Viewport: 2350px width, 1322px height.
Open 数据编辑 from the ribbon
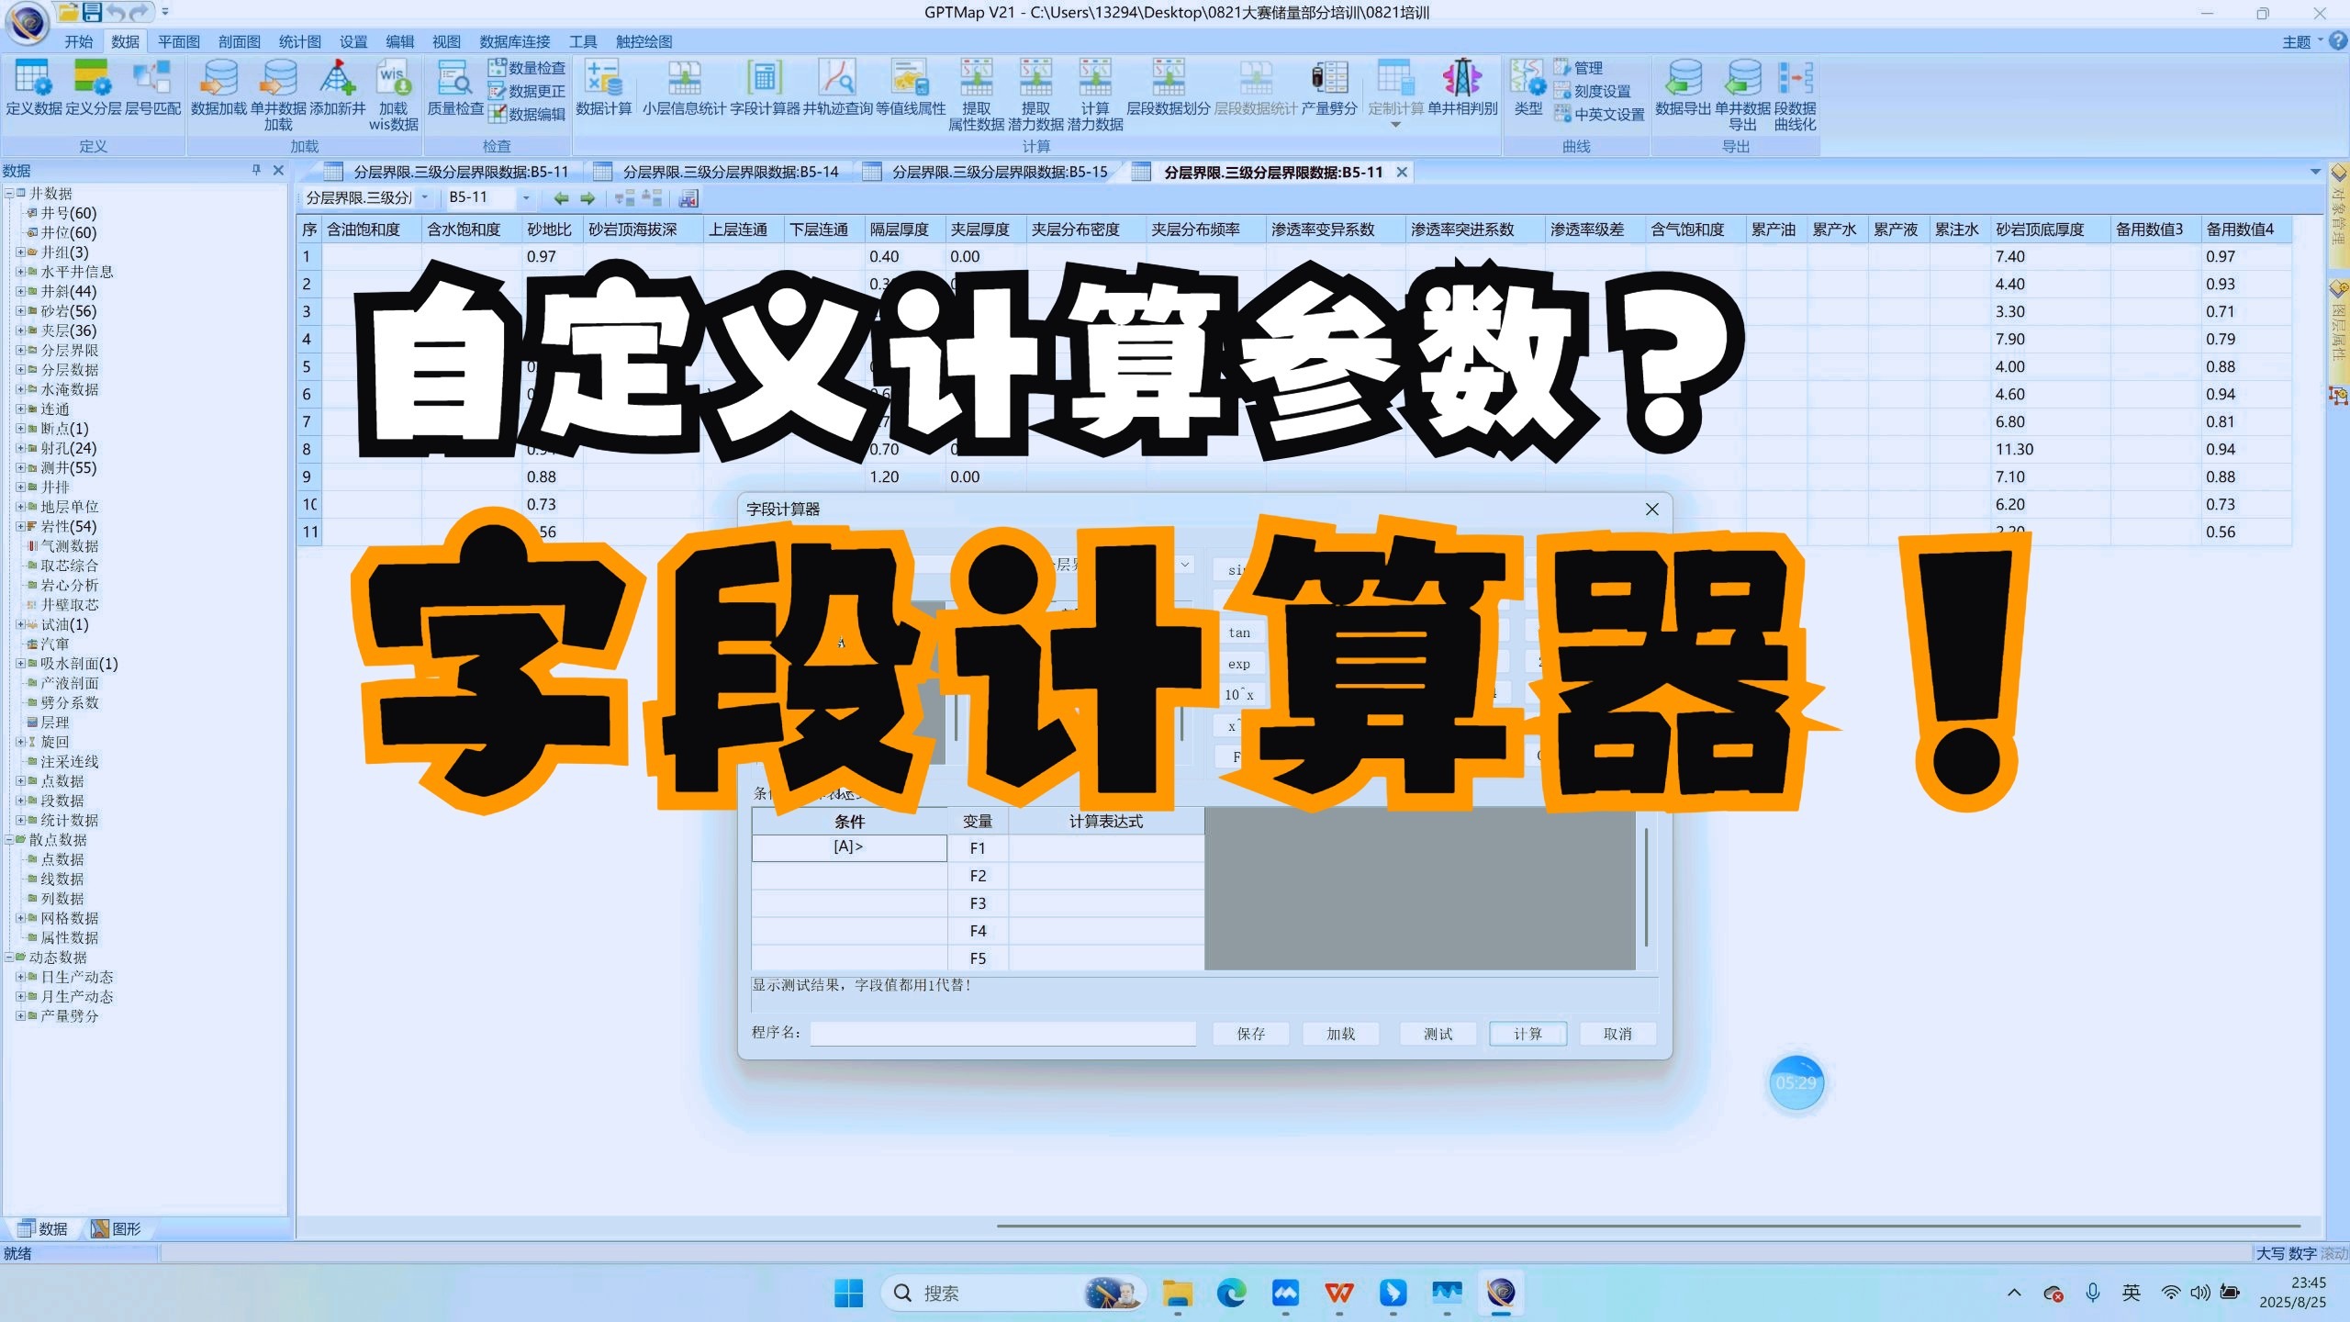click(x=527, y=114)
